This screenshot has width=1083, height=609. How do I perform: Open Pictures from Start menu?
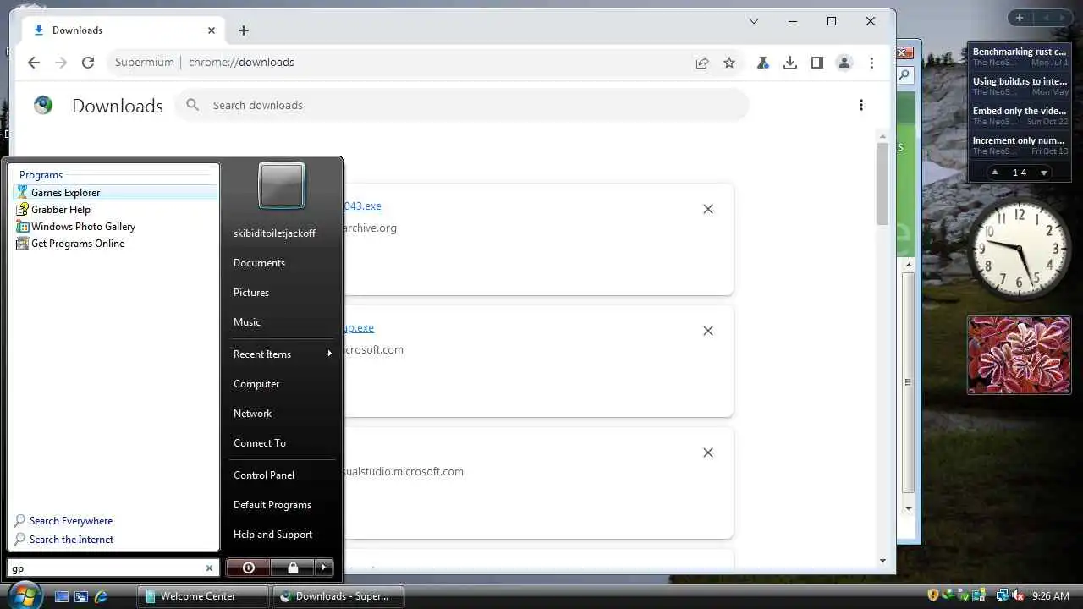pos(282,293)
